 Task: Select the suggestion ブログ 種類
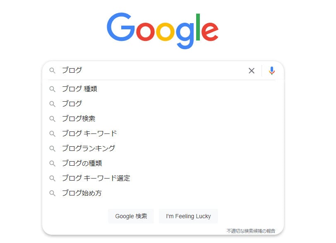(163, 89)
